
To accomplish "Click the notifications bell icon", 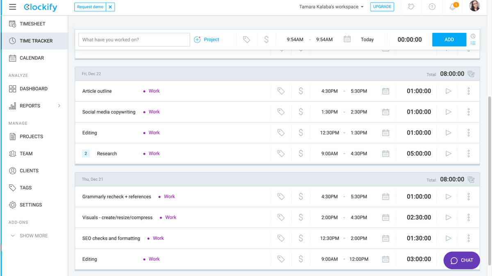I will (452, 7).
